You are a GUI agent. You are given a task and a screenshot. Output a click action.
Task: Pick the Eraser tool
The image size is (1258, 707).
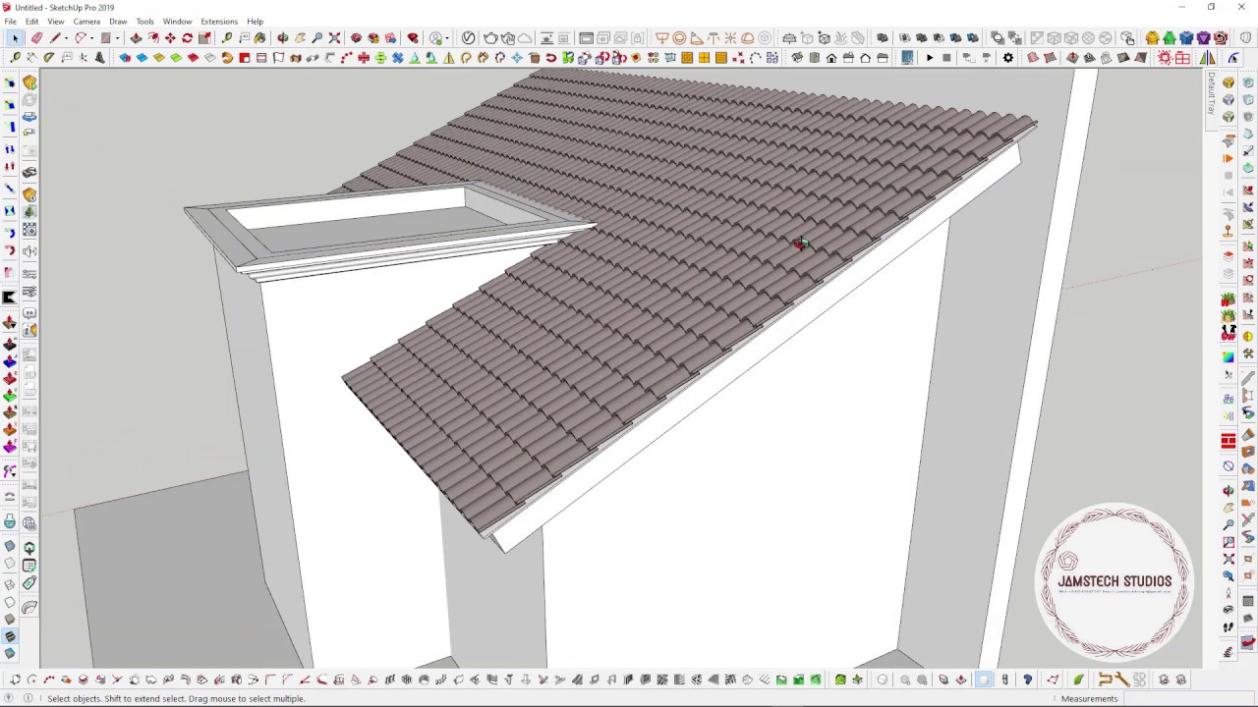pos(37,38)
